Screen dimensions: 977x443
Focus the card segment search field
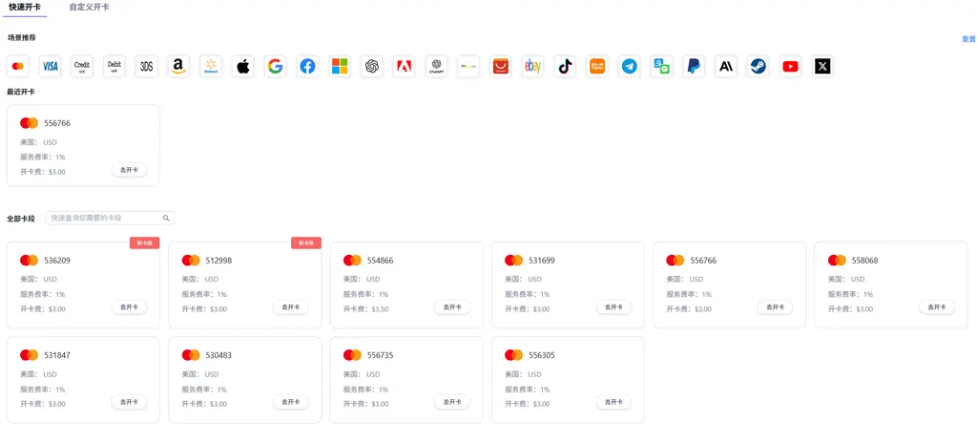111,219
